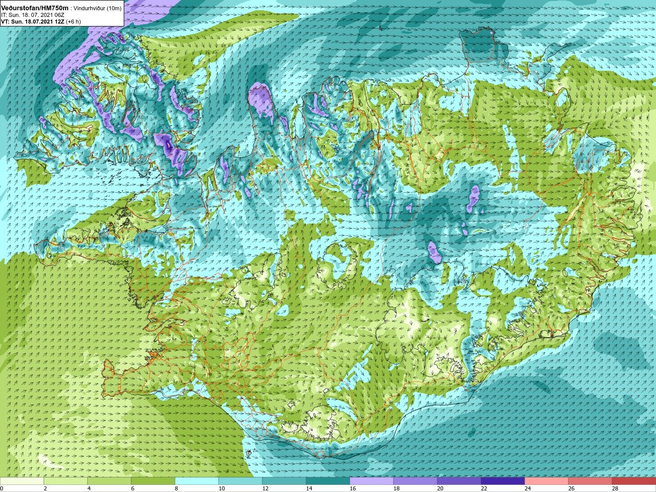Click the legend scale label 20
Image resolution: width=656 pixels, height=492 pixels.
pos(440,488)
